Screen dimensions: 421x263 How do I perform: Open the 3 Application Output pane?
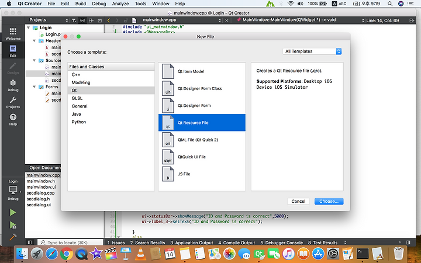(x=191, y=243)
